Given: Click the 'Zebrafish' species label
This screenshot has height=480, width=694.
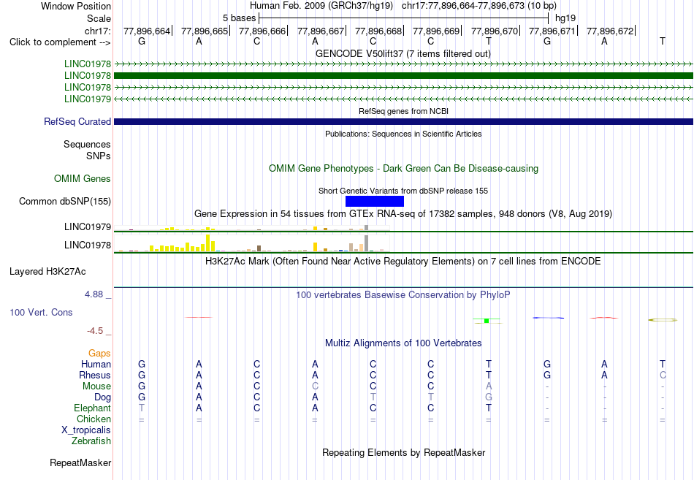Looking at the screenshot, I should (x=91, y=441).
